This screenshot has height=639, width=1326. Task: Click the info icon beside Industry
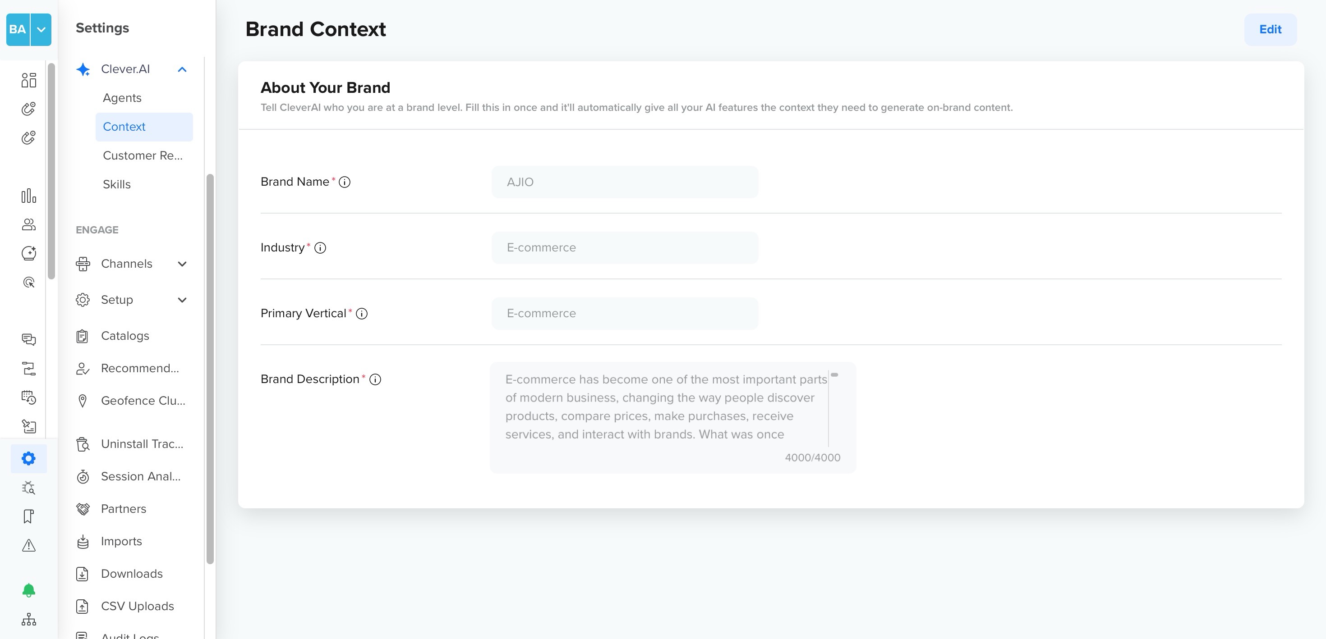pyautogui.click(x=320, y=248)
